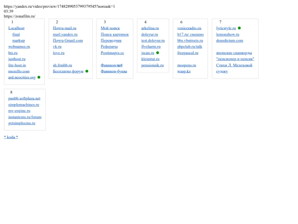Open Фавикон-буква link
This screenshot has width=298, height=224.
[114, 71]
